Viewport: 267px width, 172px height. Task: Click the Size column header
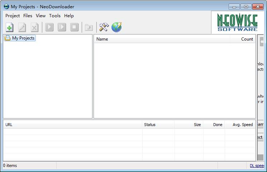[189, 125]
